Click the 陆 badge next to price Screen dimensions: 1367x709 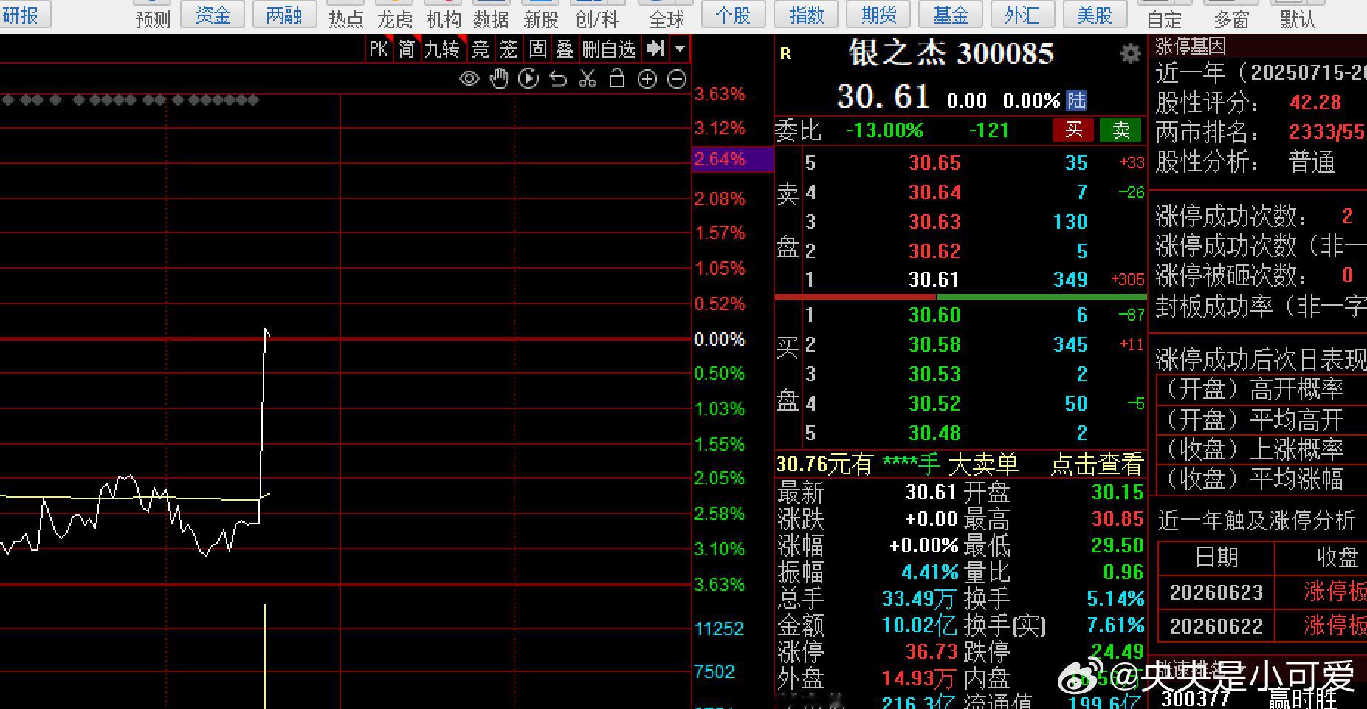[1077, 100]
